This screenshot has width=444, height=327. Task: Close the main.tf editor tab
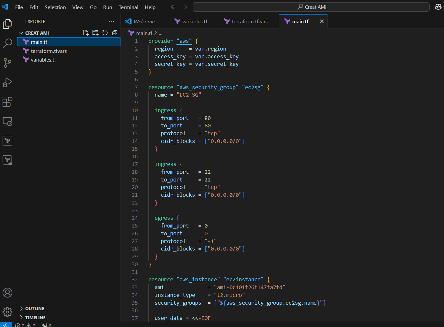pos(322,21)
